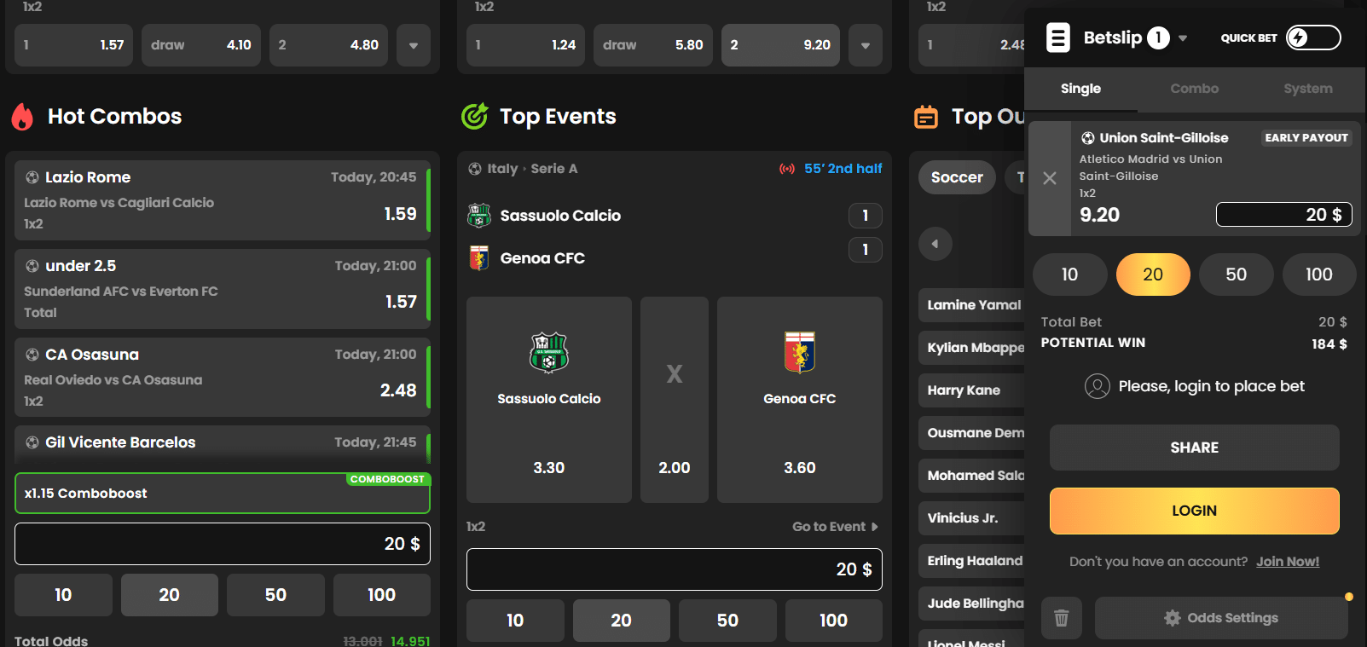Viewport: 1367px width, 647px height.
Task: Toggle the Quick Bet switch
Action: (x=1313, y=38)
